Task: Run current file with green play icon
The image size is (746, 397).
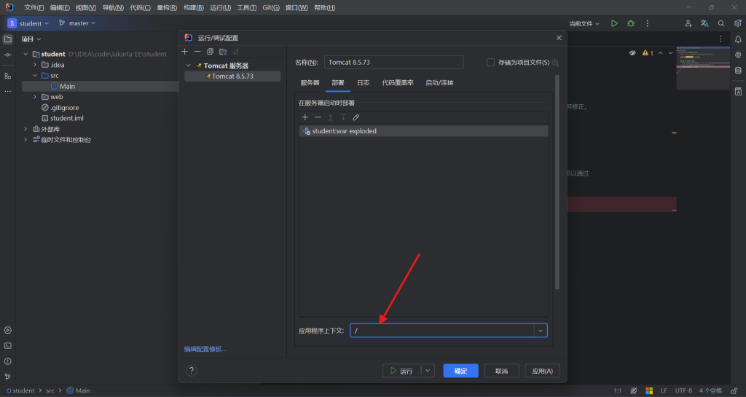Action: coord(614,23)
